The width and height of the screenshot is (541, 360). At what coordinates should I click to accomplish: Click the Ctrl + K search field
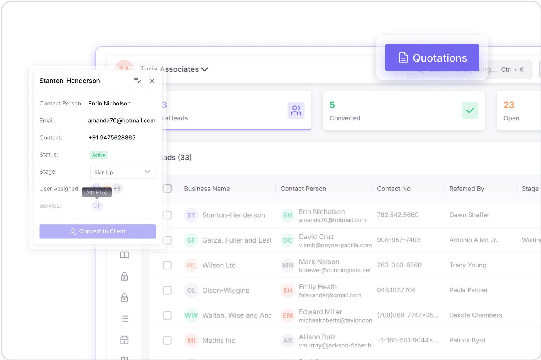pos(469,69)
